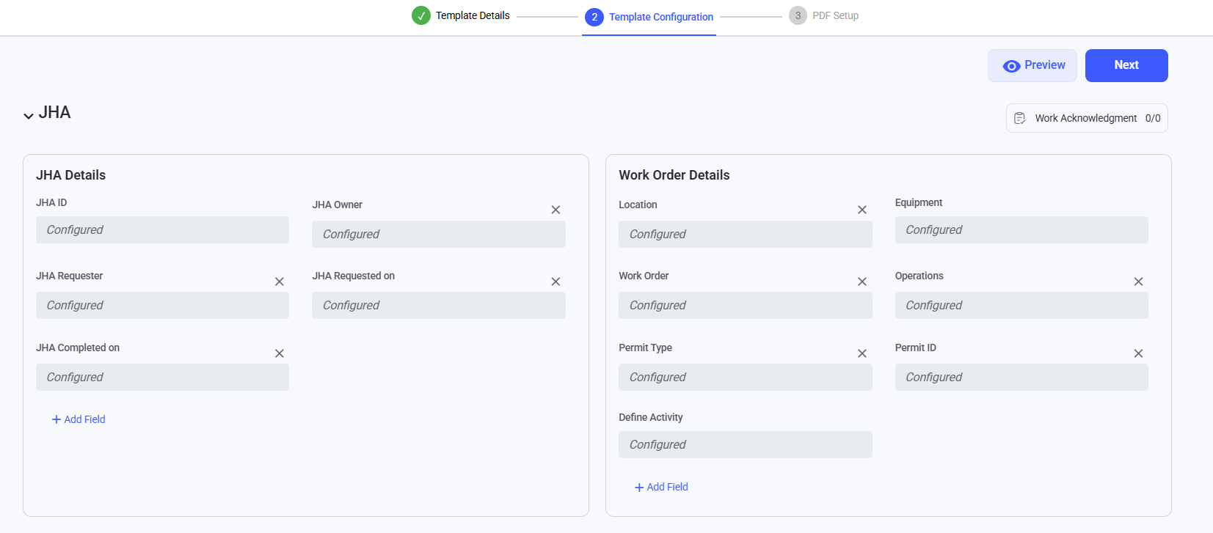Go to the PDF Setup step

(x=824, y=15)
